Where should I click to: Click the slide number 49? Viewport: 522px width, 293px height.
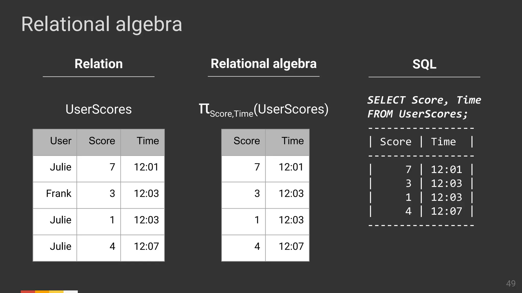[511, 283]
